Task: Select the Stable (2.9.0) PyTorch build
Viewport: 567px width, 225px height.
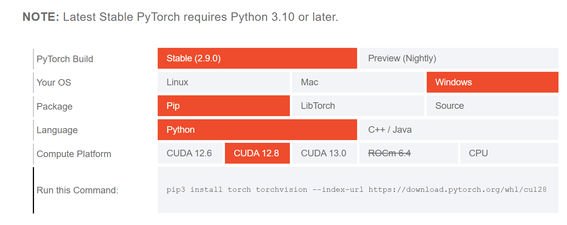Action: [257, 58]
